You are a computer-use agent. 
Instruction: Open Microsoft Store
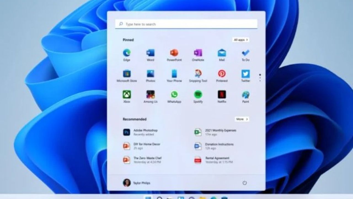pyautogui.click(x=127, y=76)
